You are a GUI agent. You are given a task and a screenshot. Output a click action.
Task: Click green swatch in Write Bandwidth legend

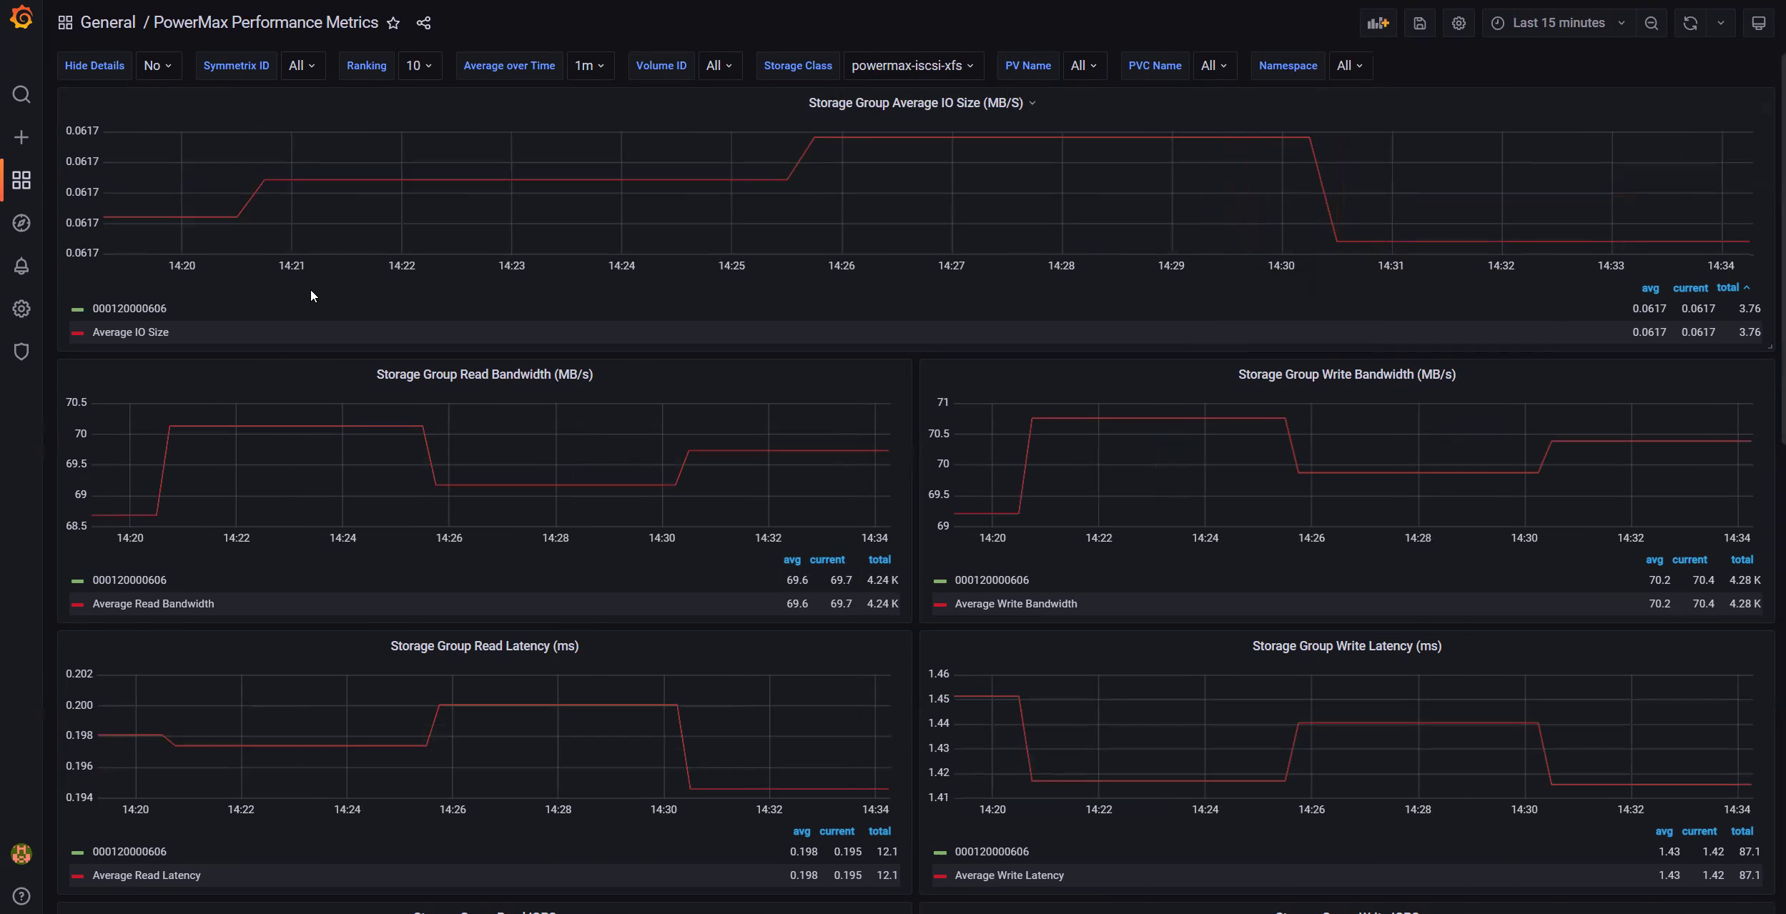940,581
